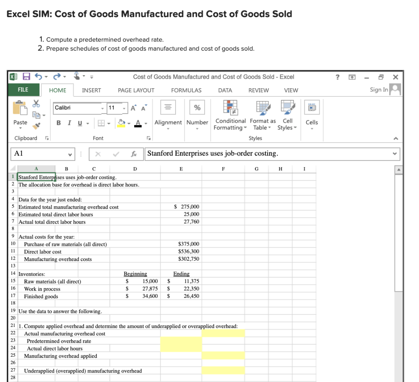Click the Insert Function fx icon
Viewport: 419px width, 382px height.
click(134, 154)
